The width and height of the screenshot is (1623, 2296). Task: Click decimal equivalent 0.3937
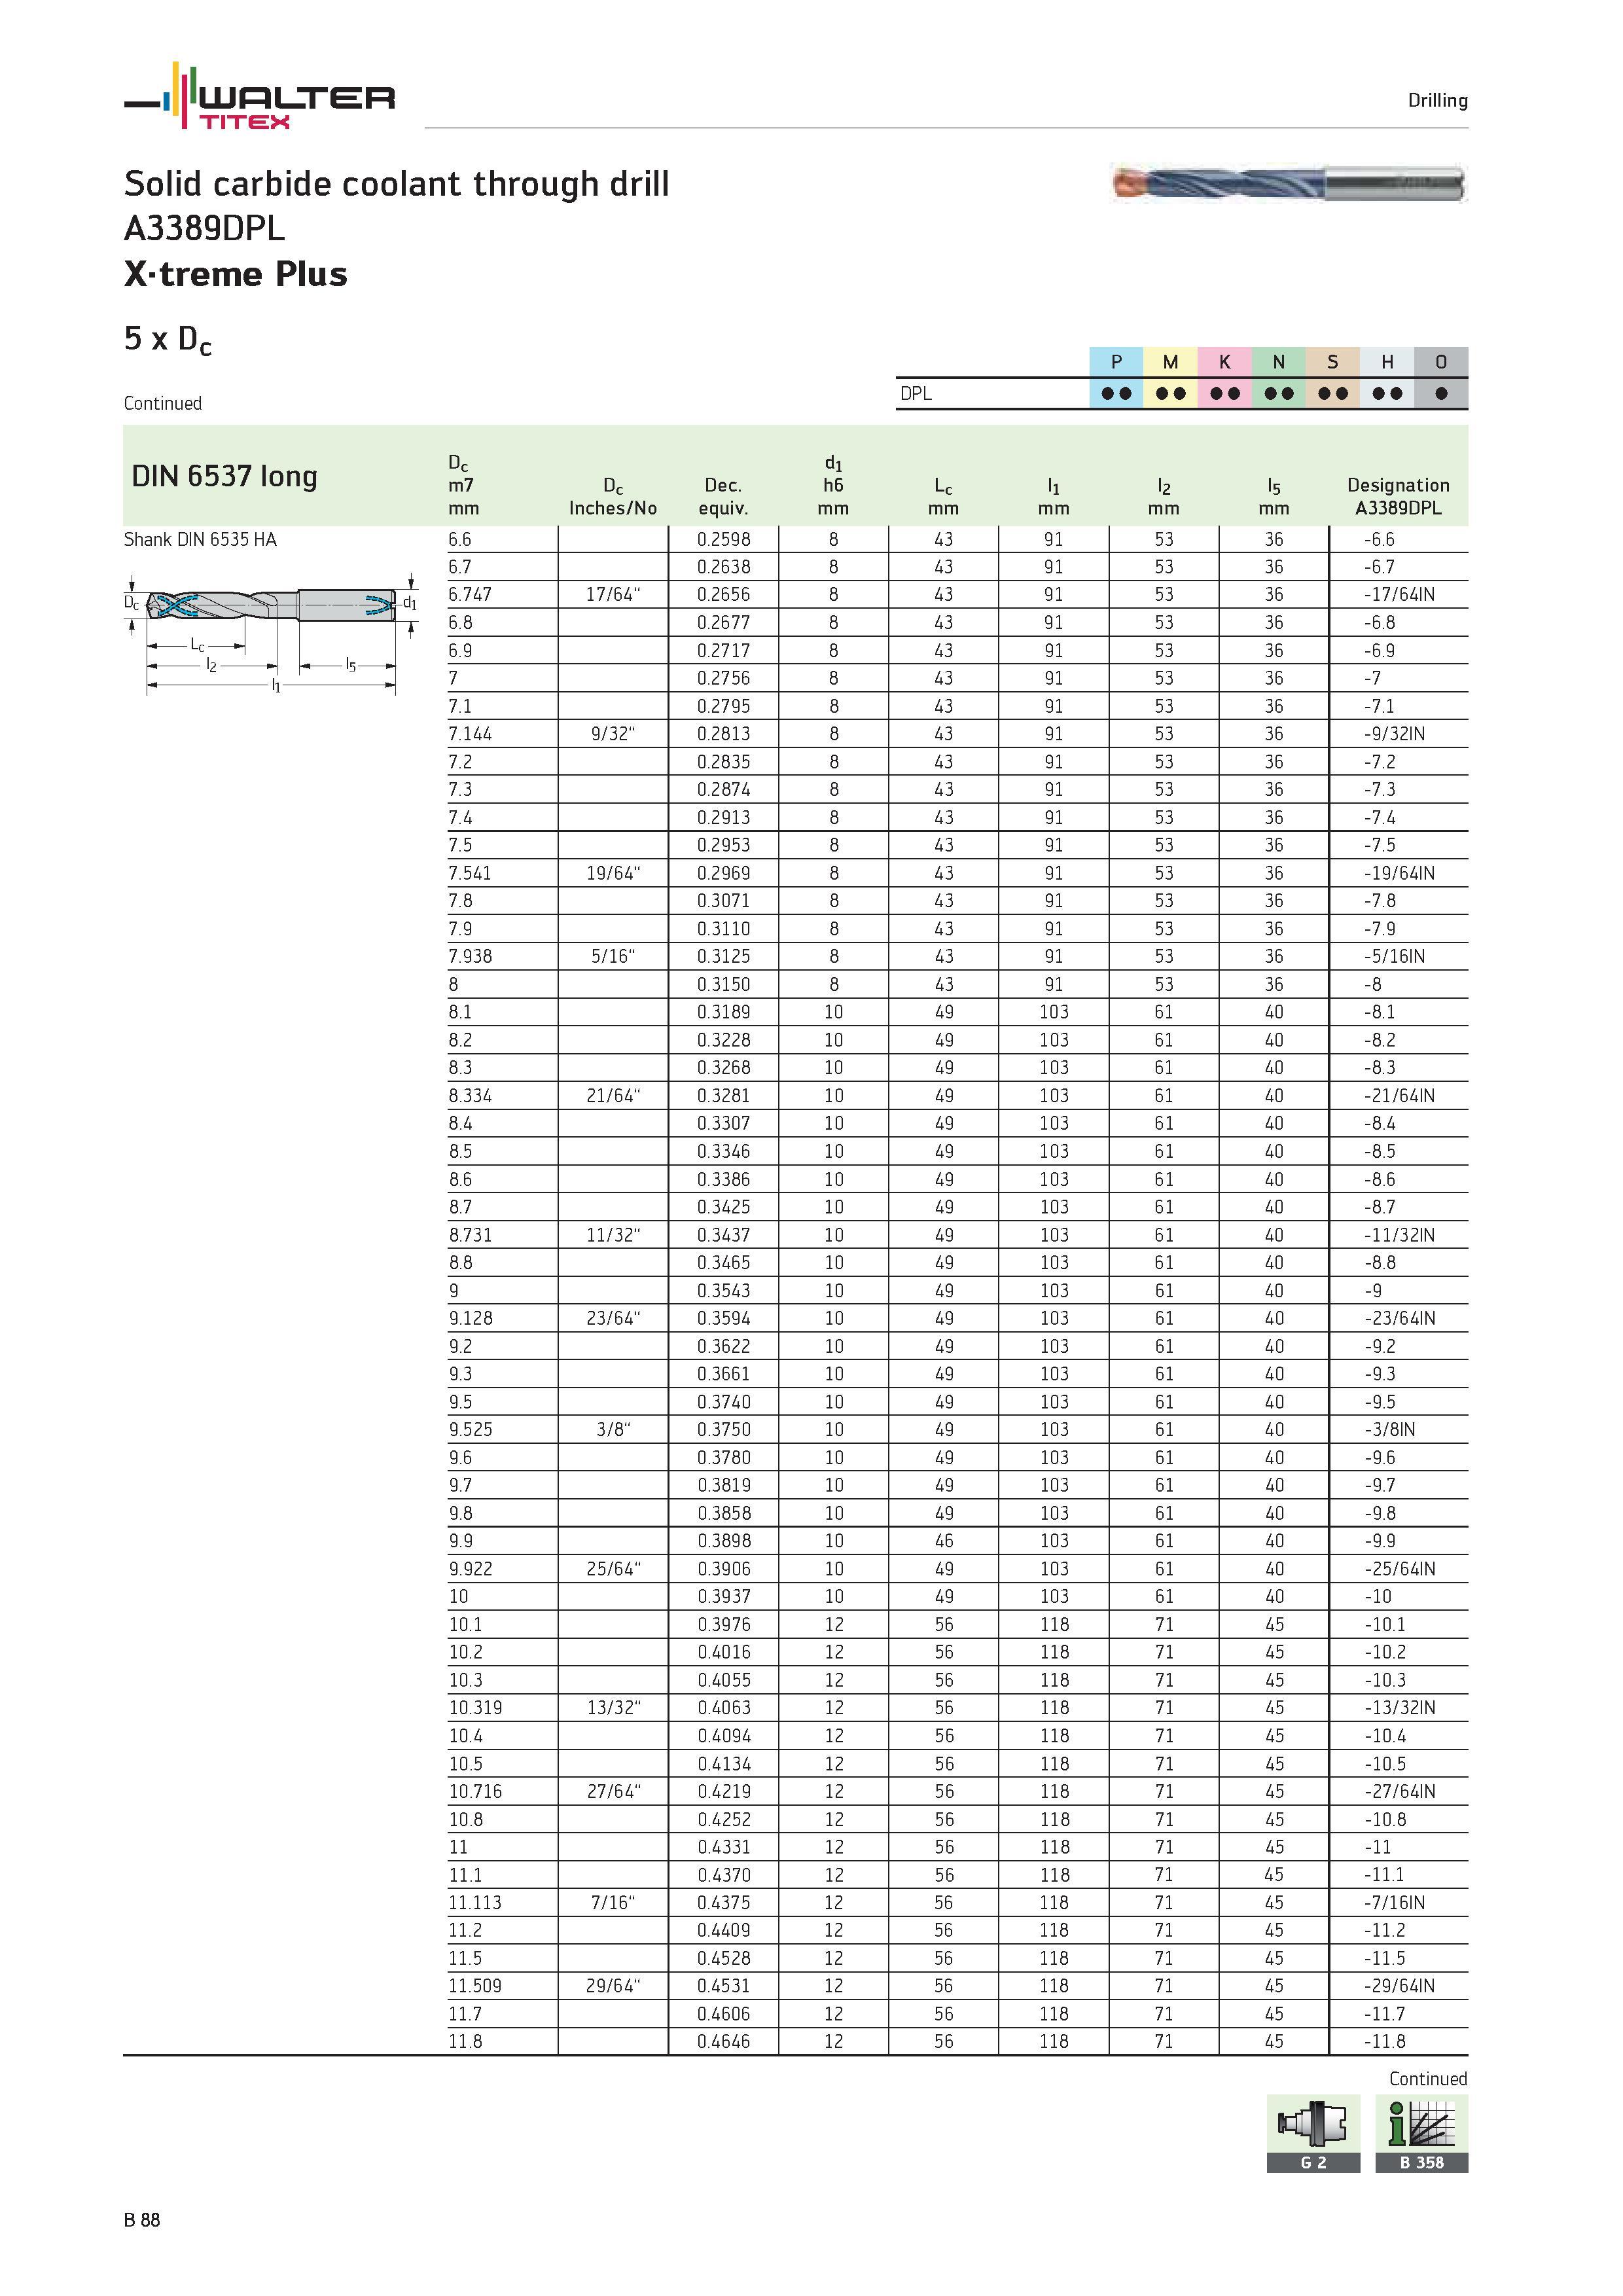pos(724,1597)
